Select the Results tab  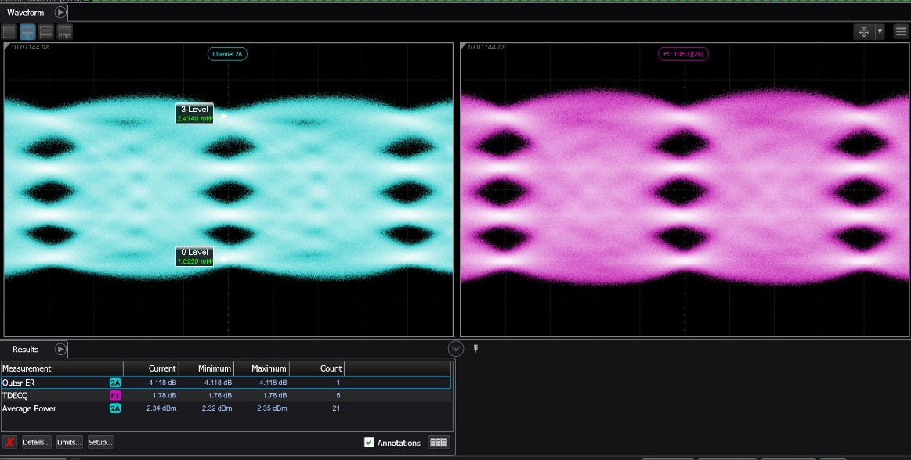[x=26, y=349]
